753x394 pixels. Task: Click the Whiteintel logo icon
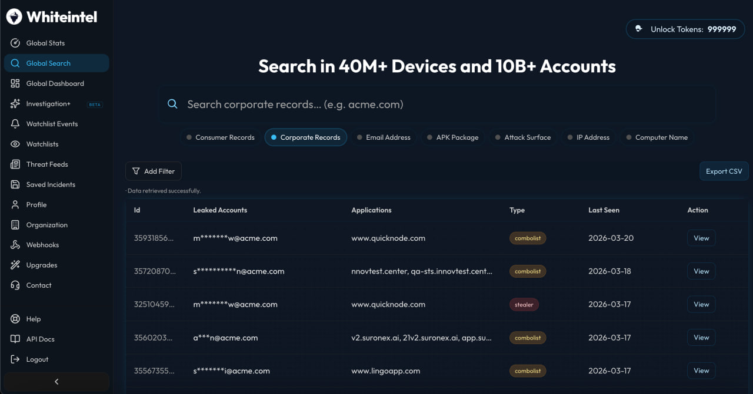(14, 16)
